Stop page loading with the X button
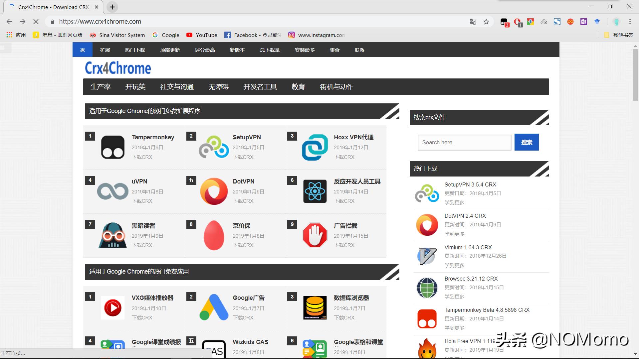The width and height of the screenshot is (639, 359). coord(36,22)
